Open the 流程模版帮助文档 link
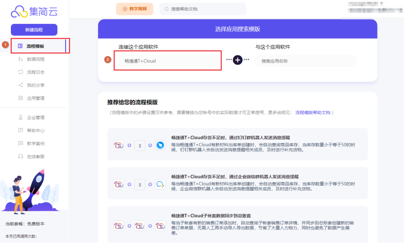The image size is (404, 243). (x=313, y=113)
